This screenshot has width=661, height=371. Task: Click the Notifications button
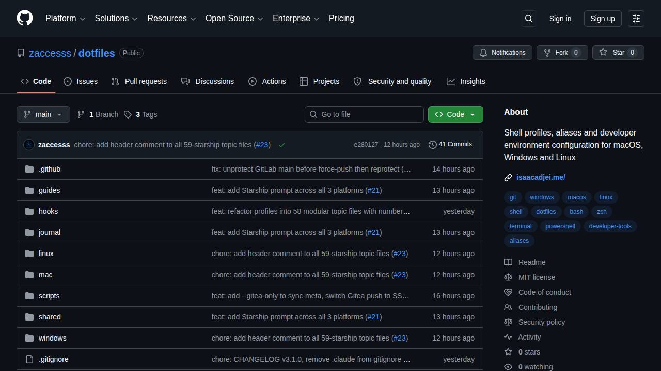[x=502, y=53]
